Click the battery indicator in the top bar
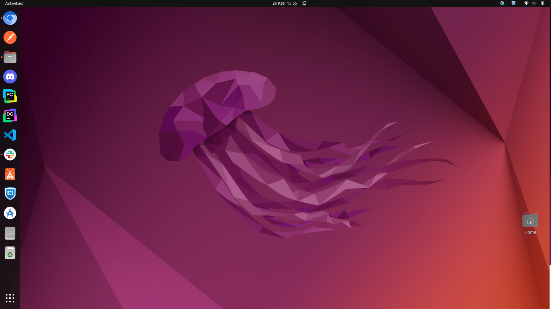The height and width of the screenshot is (309, 551). point(542,3)
